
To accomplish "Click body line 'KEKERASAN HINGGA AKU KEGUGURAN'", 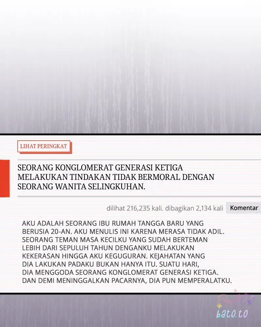I will [114, 256].
